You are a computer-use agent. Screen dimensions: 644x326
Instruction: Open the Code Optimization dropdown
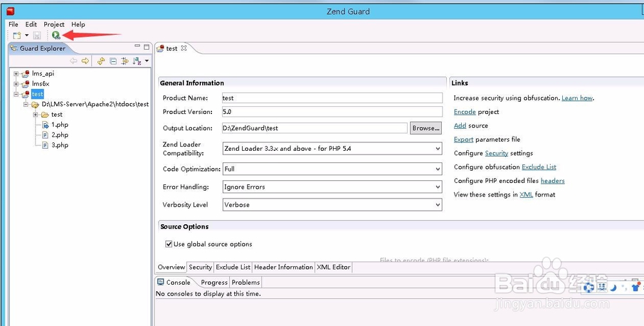pos(437,169)
